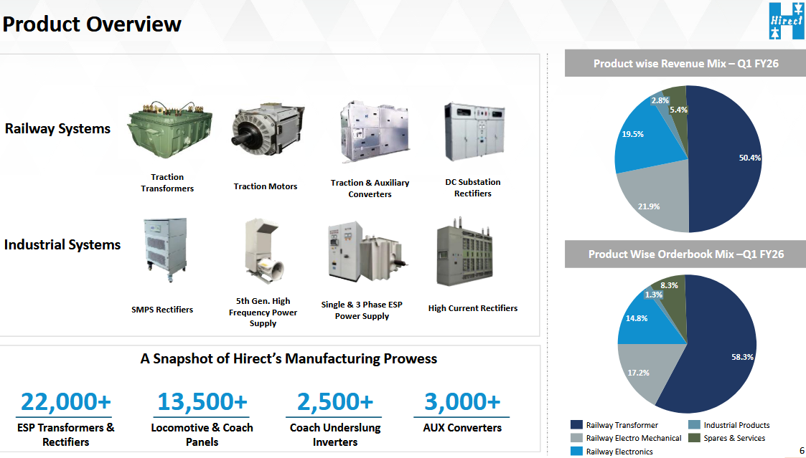Click the SMPS Rectifiers caption text
Screen dimensions: 806x458
click(x=162, y=310)
